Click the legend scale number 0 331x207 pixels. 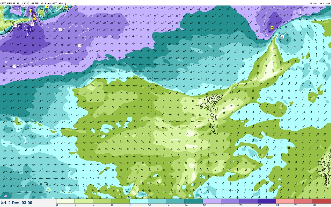pyautogui.click(x=57, y=205)
